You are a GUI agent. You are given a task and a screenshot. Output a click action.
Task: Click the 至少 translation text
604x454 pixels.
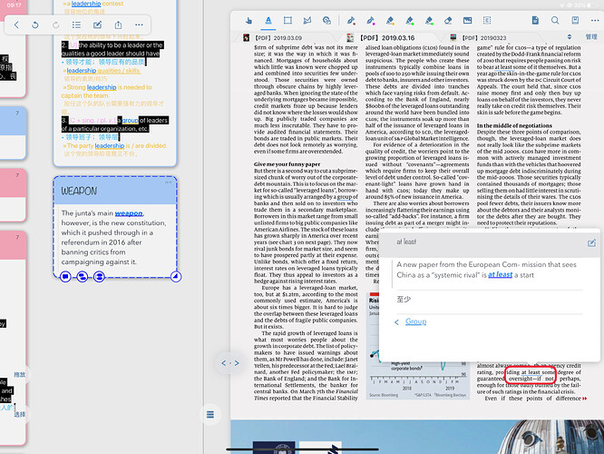click(404, 299)
